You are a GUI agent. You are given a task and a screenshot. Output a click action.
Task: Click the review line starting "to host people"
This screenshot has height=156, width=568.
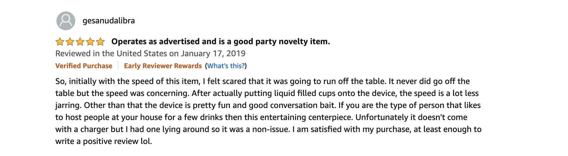click(261, 117)
